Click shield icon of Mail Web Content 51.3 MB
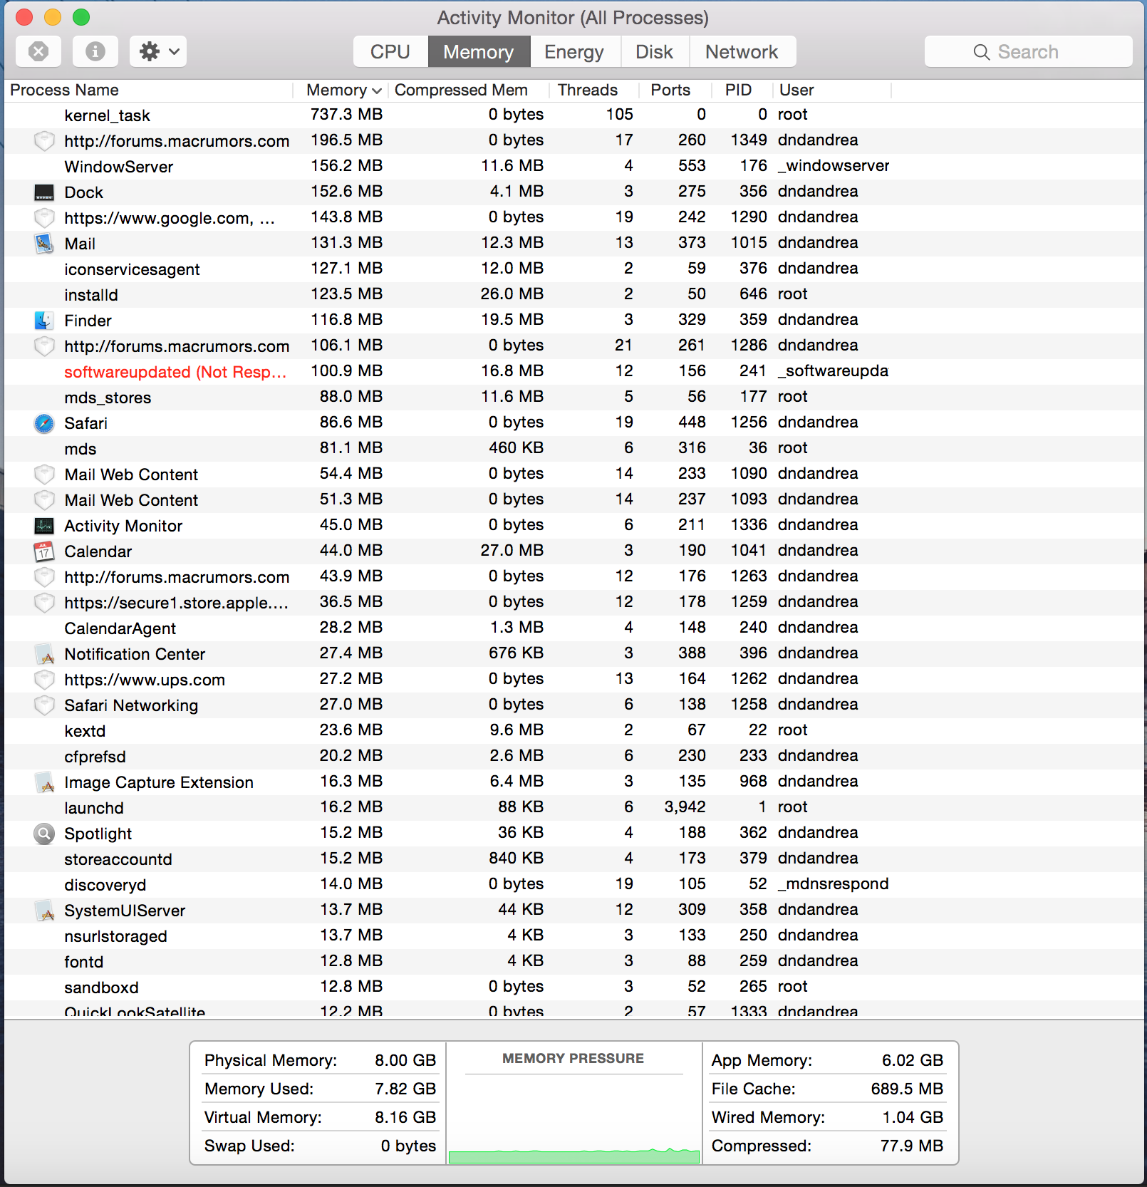The width and height of the screenshot is (1147, 1187). pos(44,500)
